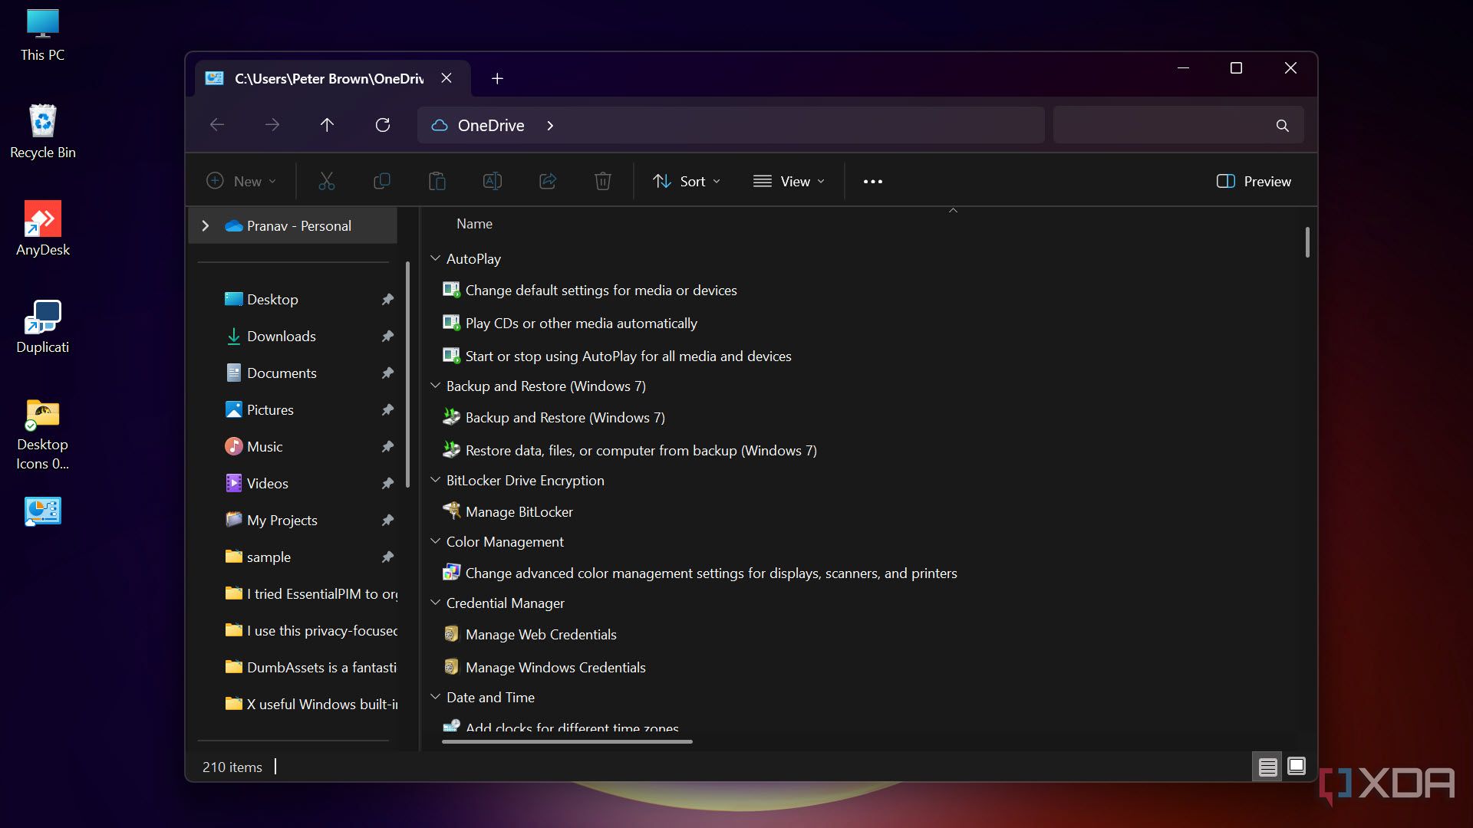
Task: Click the Share icon in toolbar
Action: tap(548, 182)
